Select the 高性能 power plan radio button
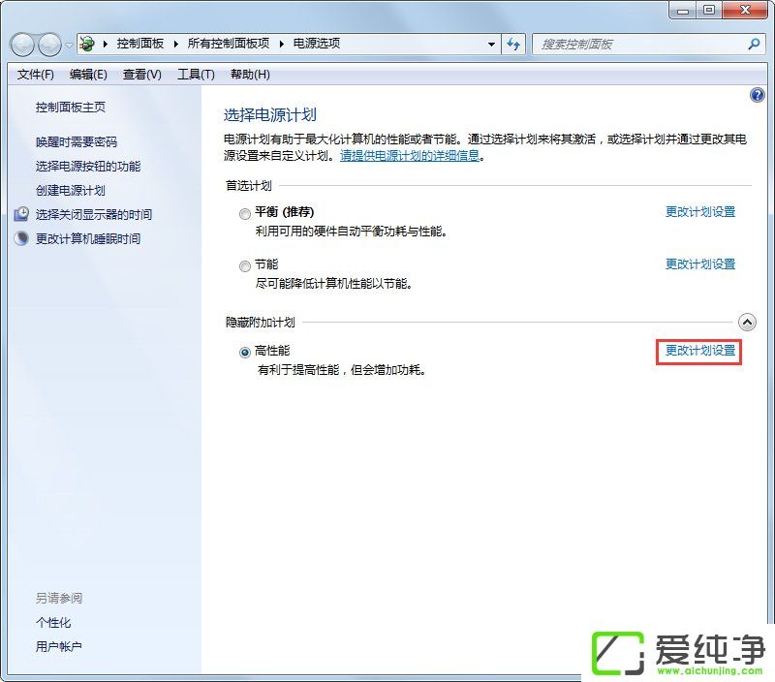This screenshot has height=682, width=775. 244,353
